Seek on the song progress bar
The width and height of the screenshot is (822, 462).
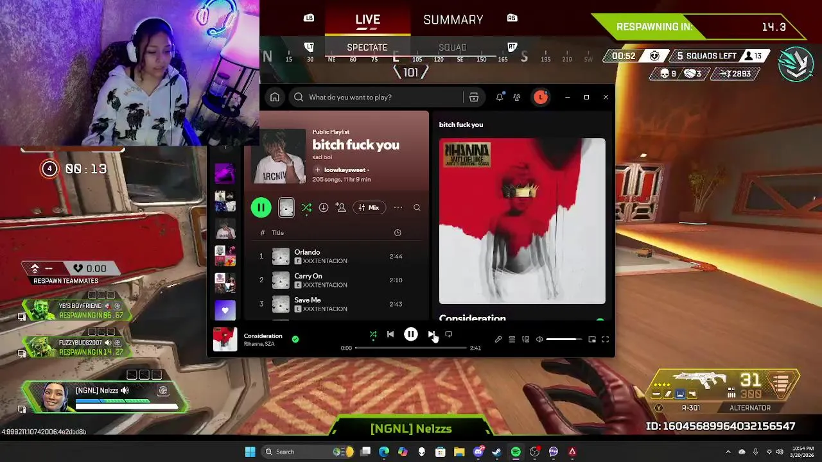(x=411, y=348)
